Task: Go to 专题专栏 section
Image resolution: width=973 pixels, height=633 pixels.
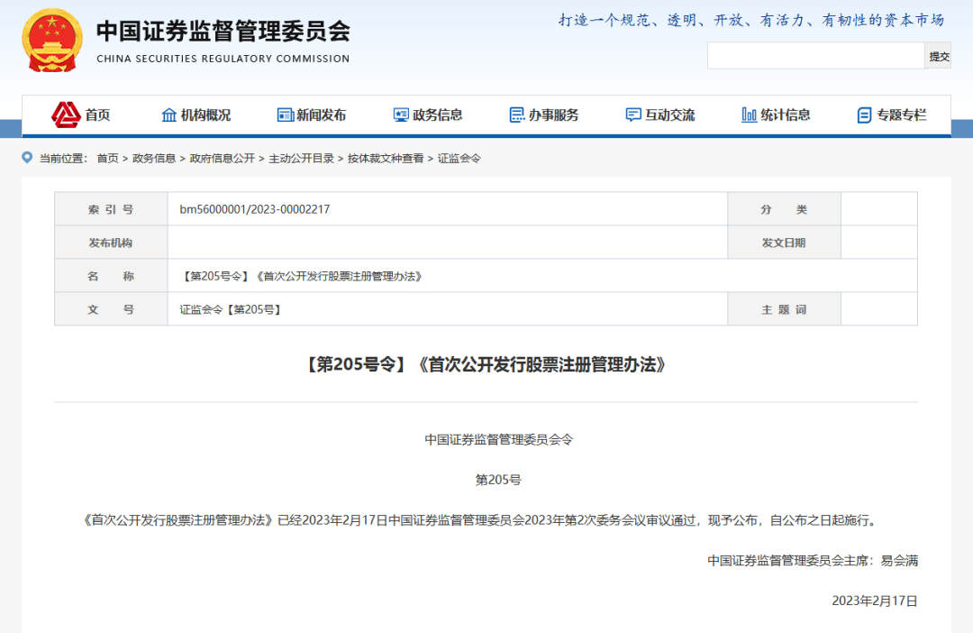Action: tap(902, 115)
